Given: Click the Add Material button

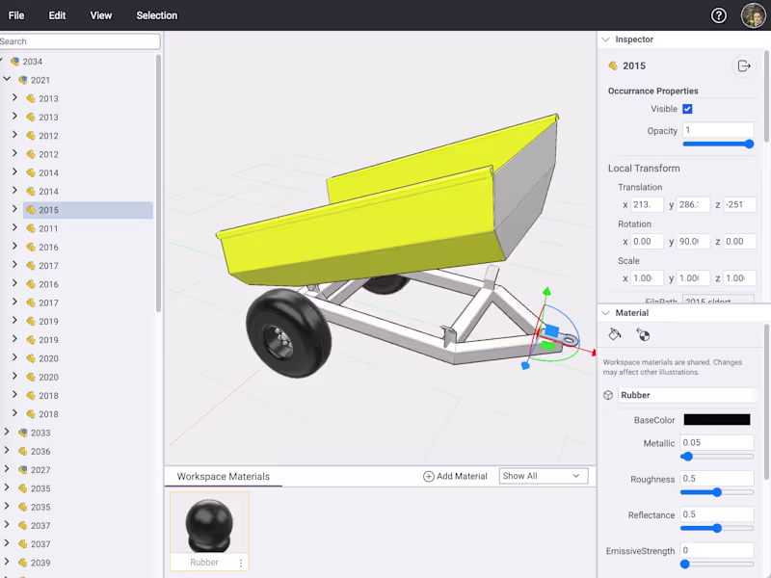Looking at the screenshot, I should click(x=455, y=476).
